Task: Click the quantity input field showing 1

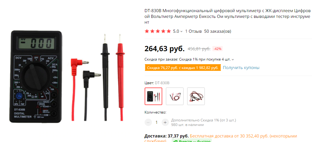Action: (156, 122)
